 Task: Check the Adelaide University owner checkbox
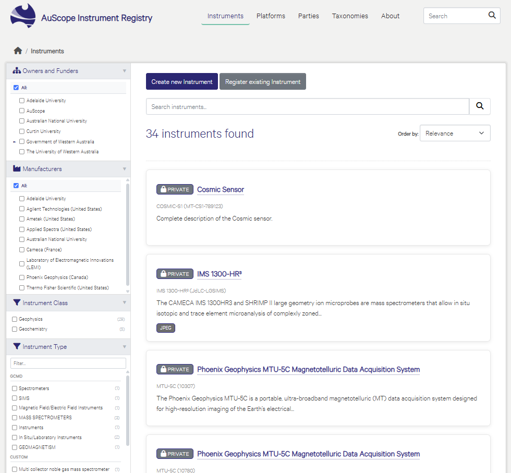(22, 101)
